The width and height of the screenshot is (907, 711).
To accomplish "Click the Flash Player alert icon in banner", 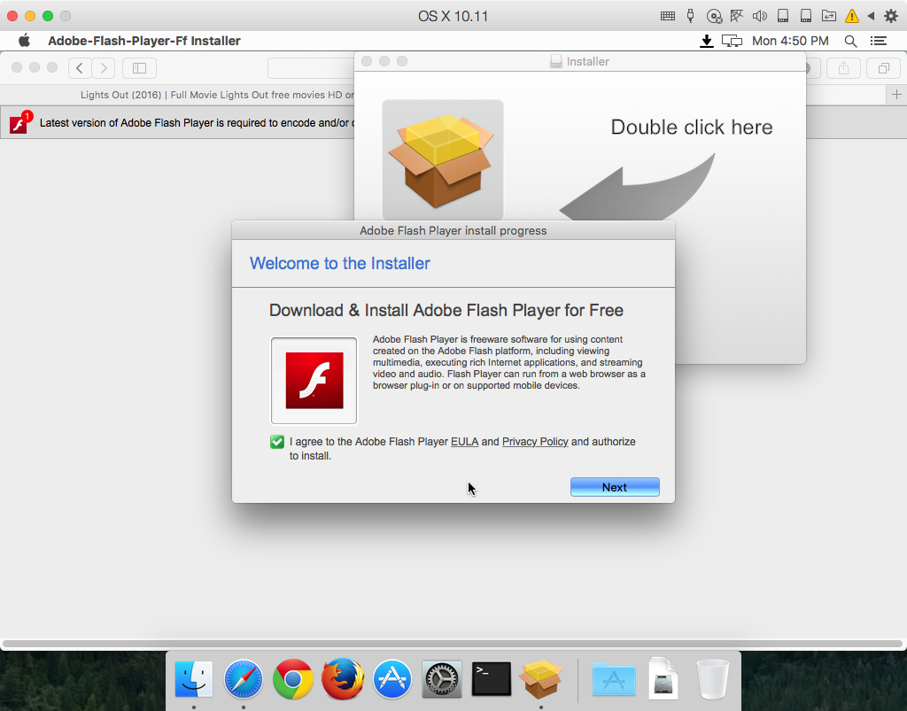I will [19, 122].
